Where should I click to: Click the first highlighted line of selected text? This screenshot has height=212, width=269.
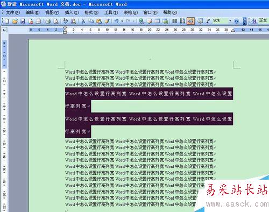149,94
